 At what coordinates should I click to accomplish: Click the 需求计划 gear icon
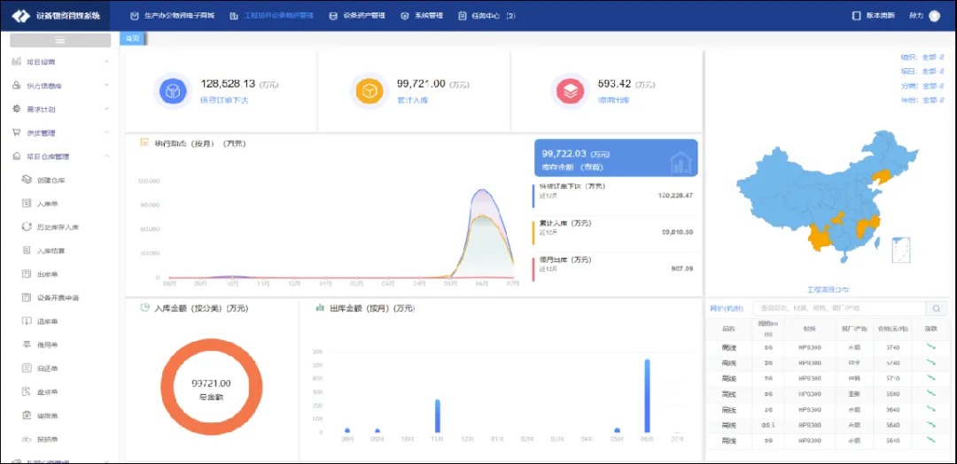(17, 109)
